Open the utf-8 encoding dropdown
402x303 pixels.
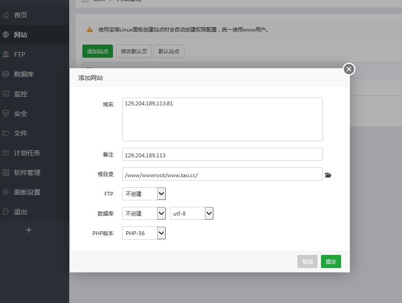point(191,213)
